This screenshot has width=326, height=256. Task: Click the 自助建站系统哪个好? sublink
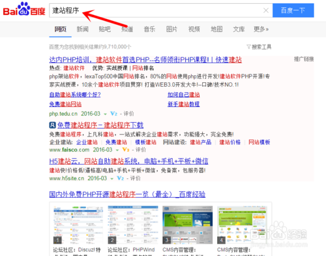75,95
